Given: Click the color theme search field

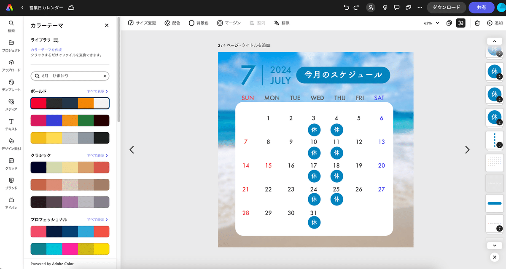Looking at the screenshot, I should [x=70, y=76].
